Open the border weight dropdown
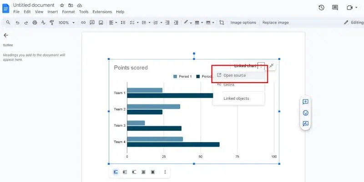The image size is (364, 182). 199,22
